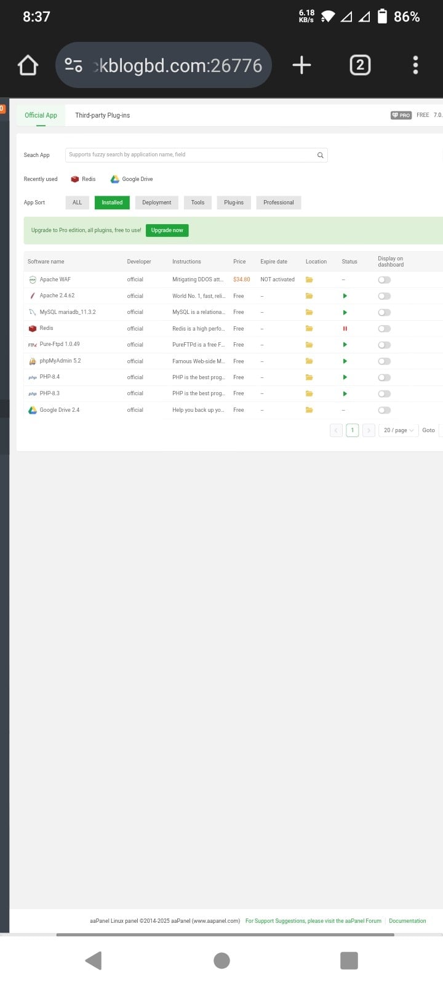443x985 pixels.
Task: Open folder location for Pure-Ftpd 1.0.49
Action: [309, 345]
